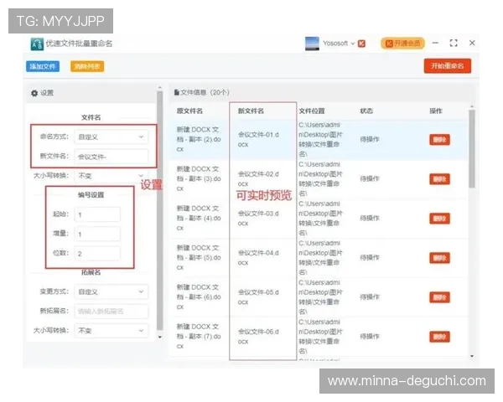Maximize the rename application window
The image size is (503, 402).
pyautogui.click(x=454, y=43)
